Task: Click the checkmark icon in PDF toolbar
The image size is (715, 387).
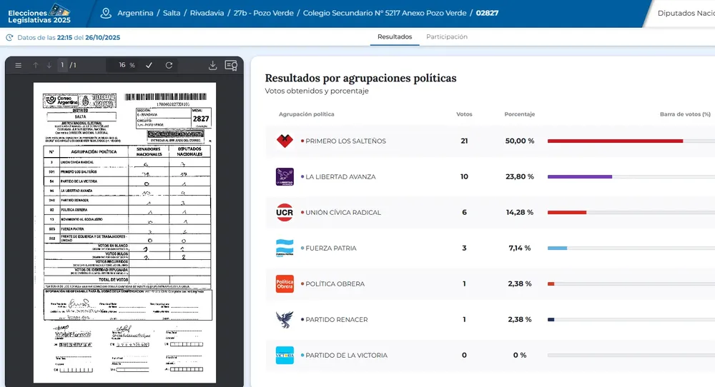Action: coord(149,65)
